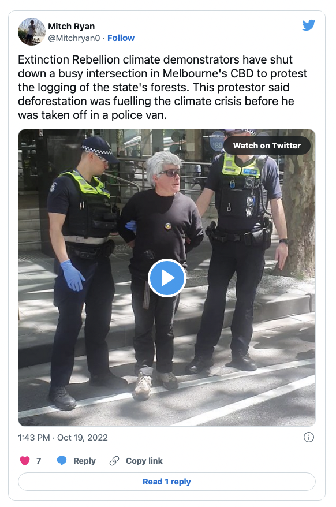Click the heart like icon
The width and height of the screenshot is (336, 507).
[25, 460]
